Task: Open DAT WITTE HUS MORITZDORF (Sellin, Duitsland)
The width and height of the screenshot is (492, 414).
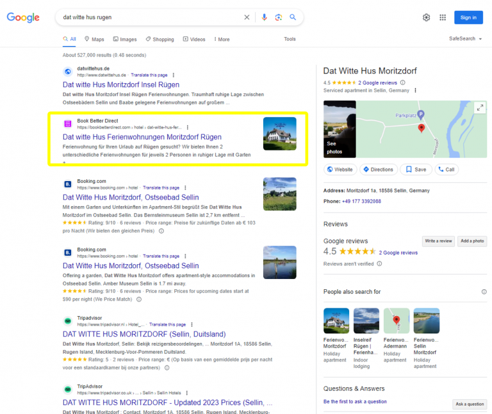Action: [144, 334]
